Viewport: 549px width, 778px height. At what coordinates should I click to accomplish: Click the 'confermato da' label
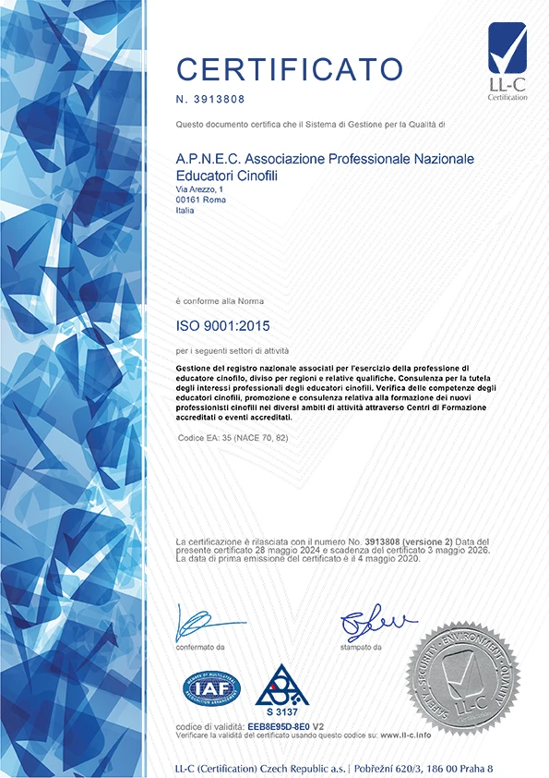coord(200,647)
